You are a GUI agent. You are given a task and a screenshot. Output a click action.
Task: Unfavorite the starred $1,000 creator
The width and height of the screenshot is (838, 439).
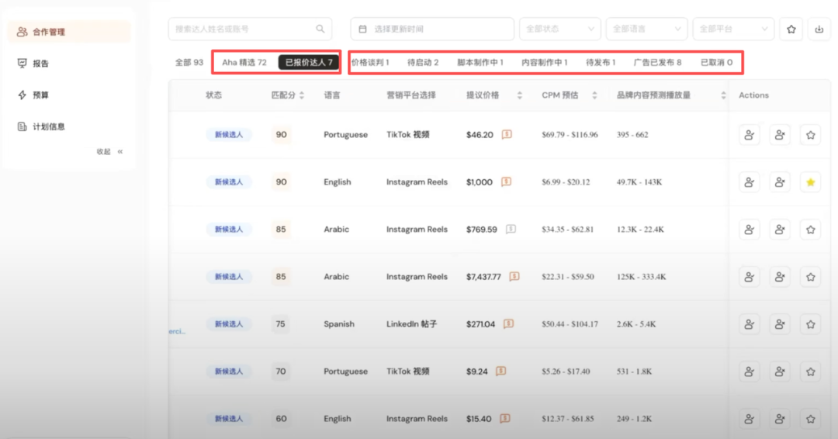[810, 182]
